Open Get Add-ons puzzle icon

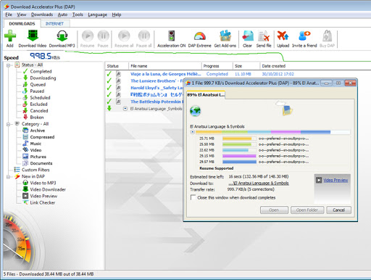(225, 36)
